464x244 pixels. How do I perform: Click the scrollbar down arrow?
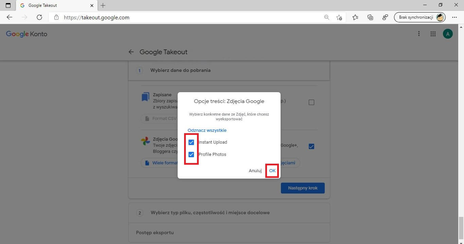pyautogui.click(x=461, y=241)
